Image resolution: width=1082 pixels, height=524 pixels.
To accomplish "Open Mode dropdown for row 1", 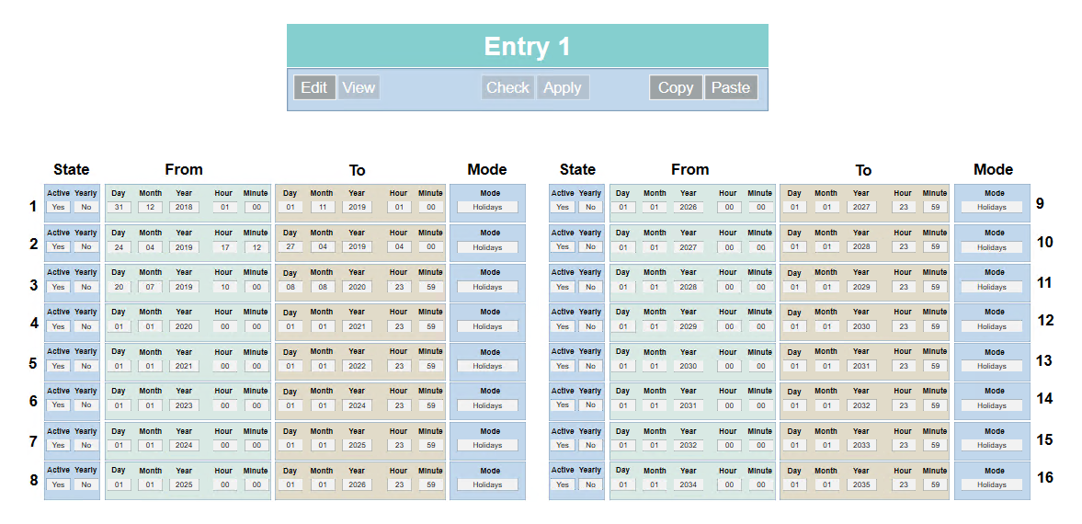I will click(x=487, y=208).
